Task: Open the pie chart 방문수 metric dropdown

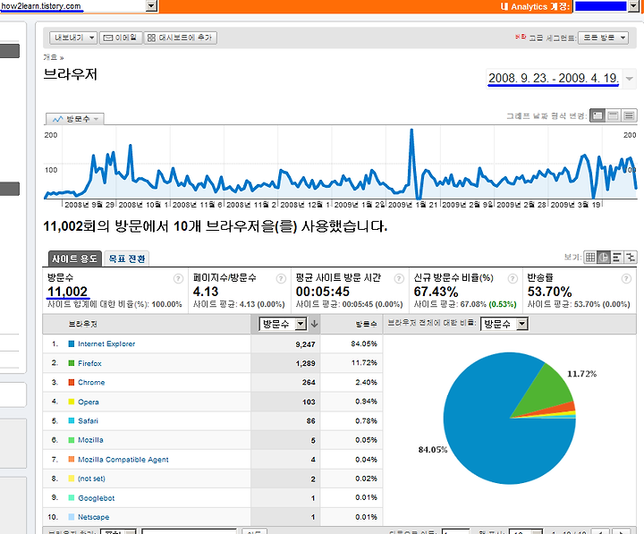Action: [504, 324]
